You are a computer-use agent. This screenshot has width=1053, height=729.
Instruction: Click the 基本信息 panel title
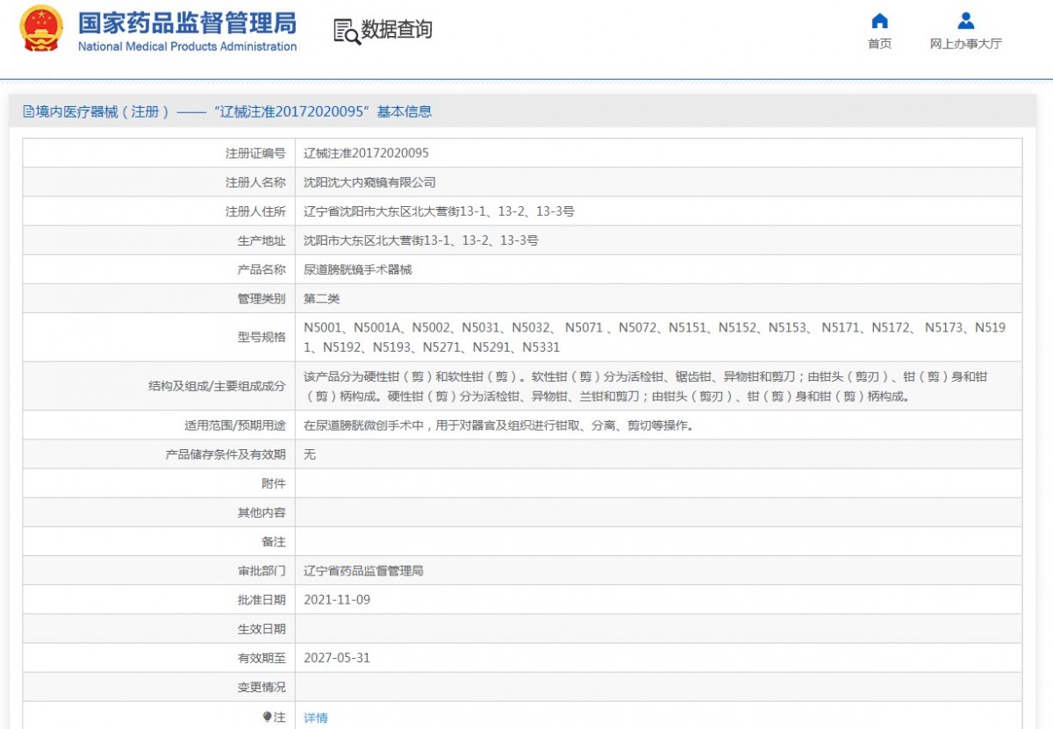click(405, 111)
